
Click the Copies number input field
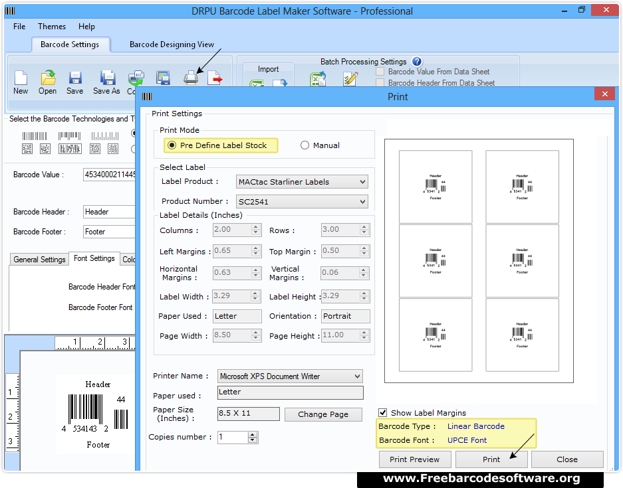click(x=233, y=438)
